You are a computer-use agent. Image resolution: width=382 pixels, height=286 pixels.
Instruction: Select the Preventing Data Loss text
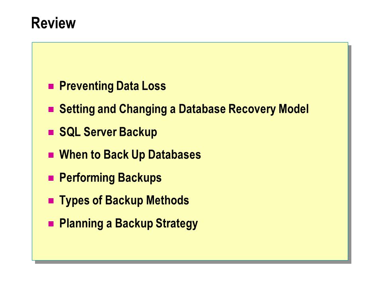tap(113, 86)
